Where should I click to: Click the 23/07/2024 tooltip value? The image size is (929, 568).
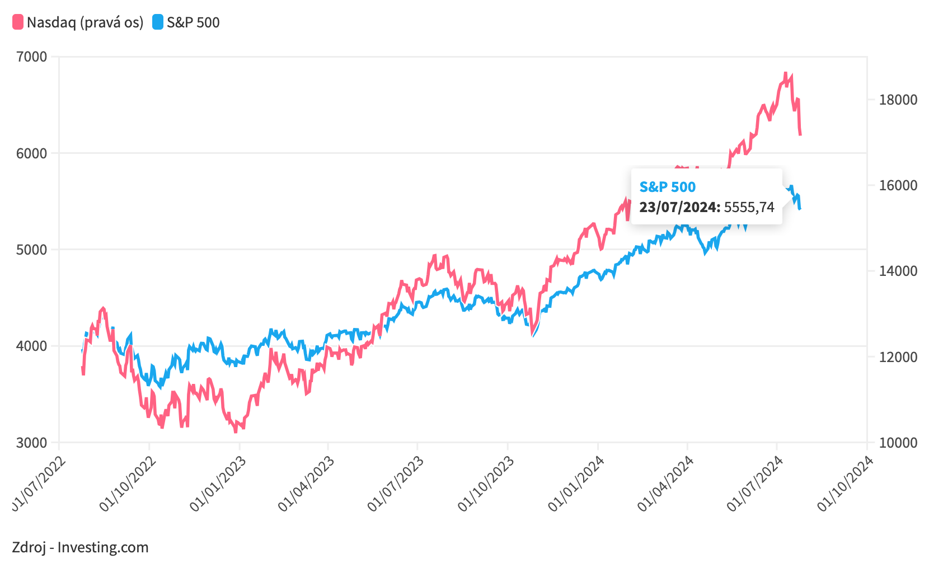[x=707, y=207]
